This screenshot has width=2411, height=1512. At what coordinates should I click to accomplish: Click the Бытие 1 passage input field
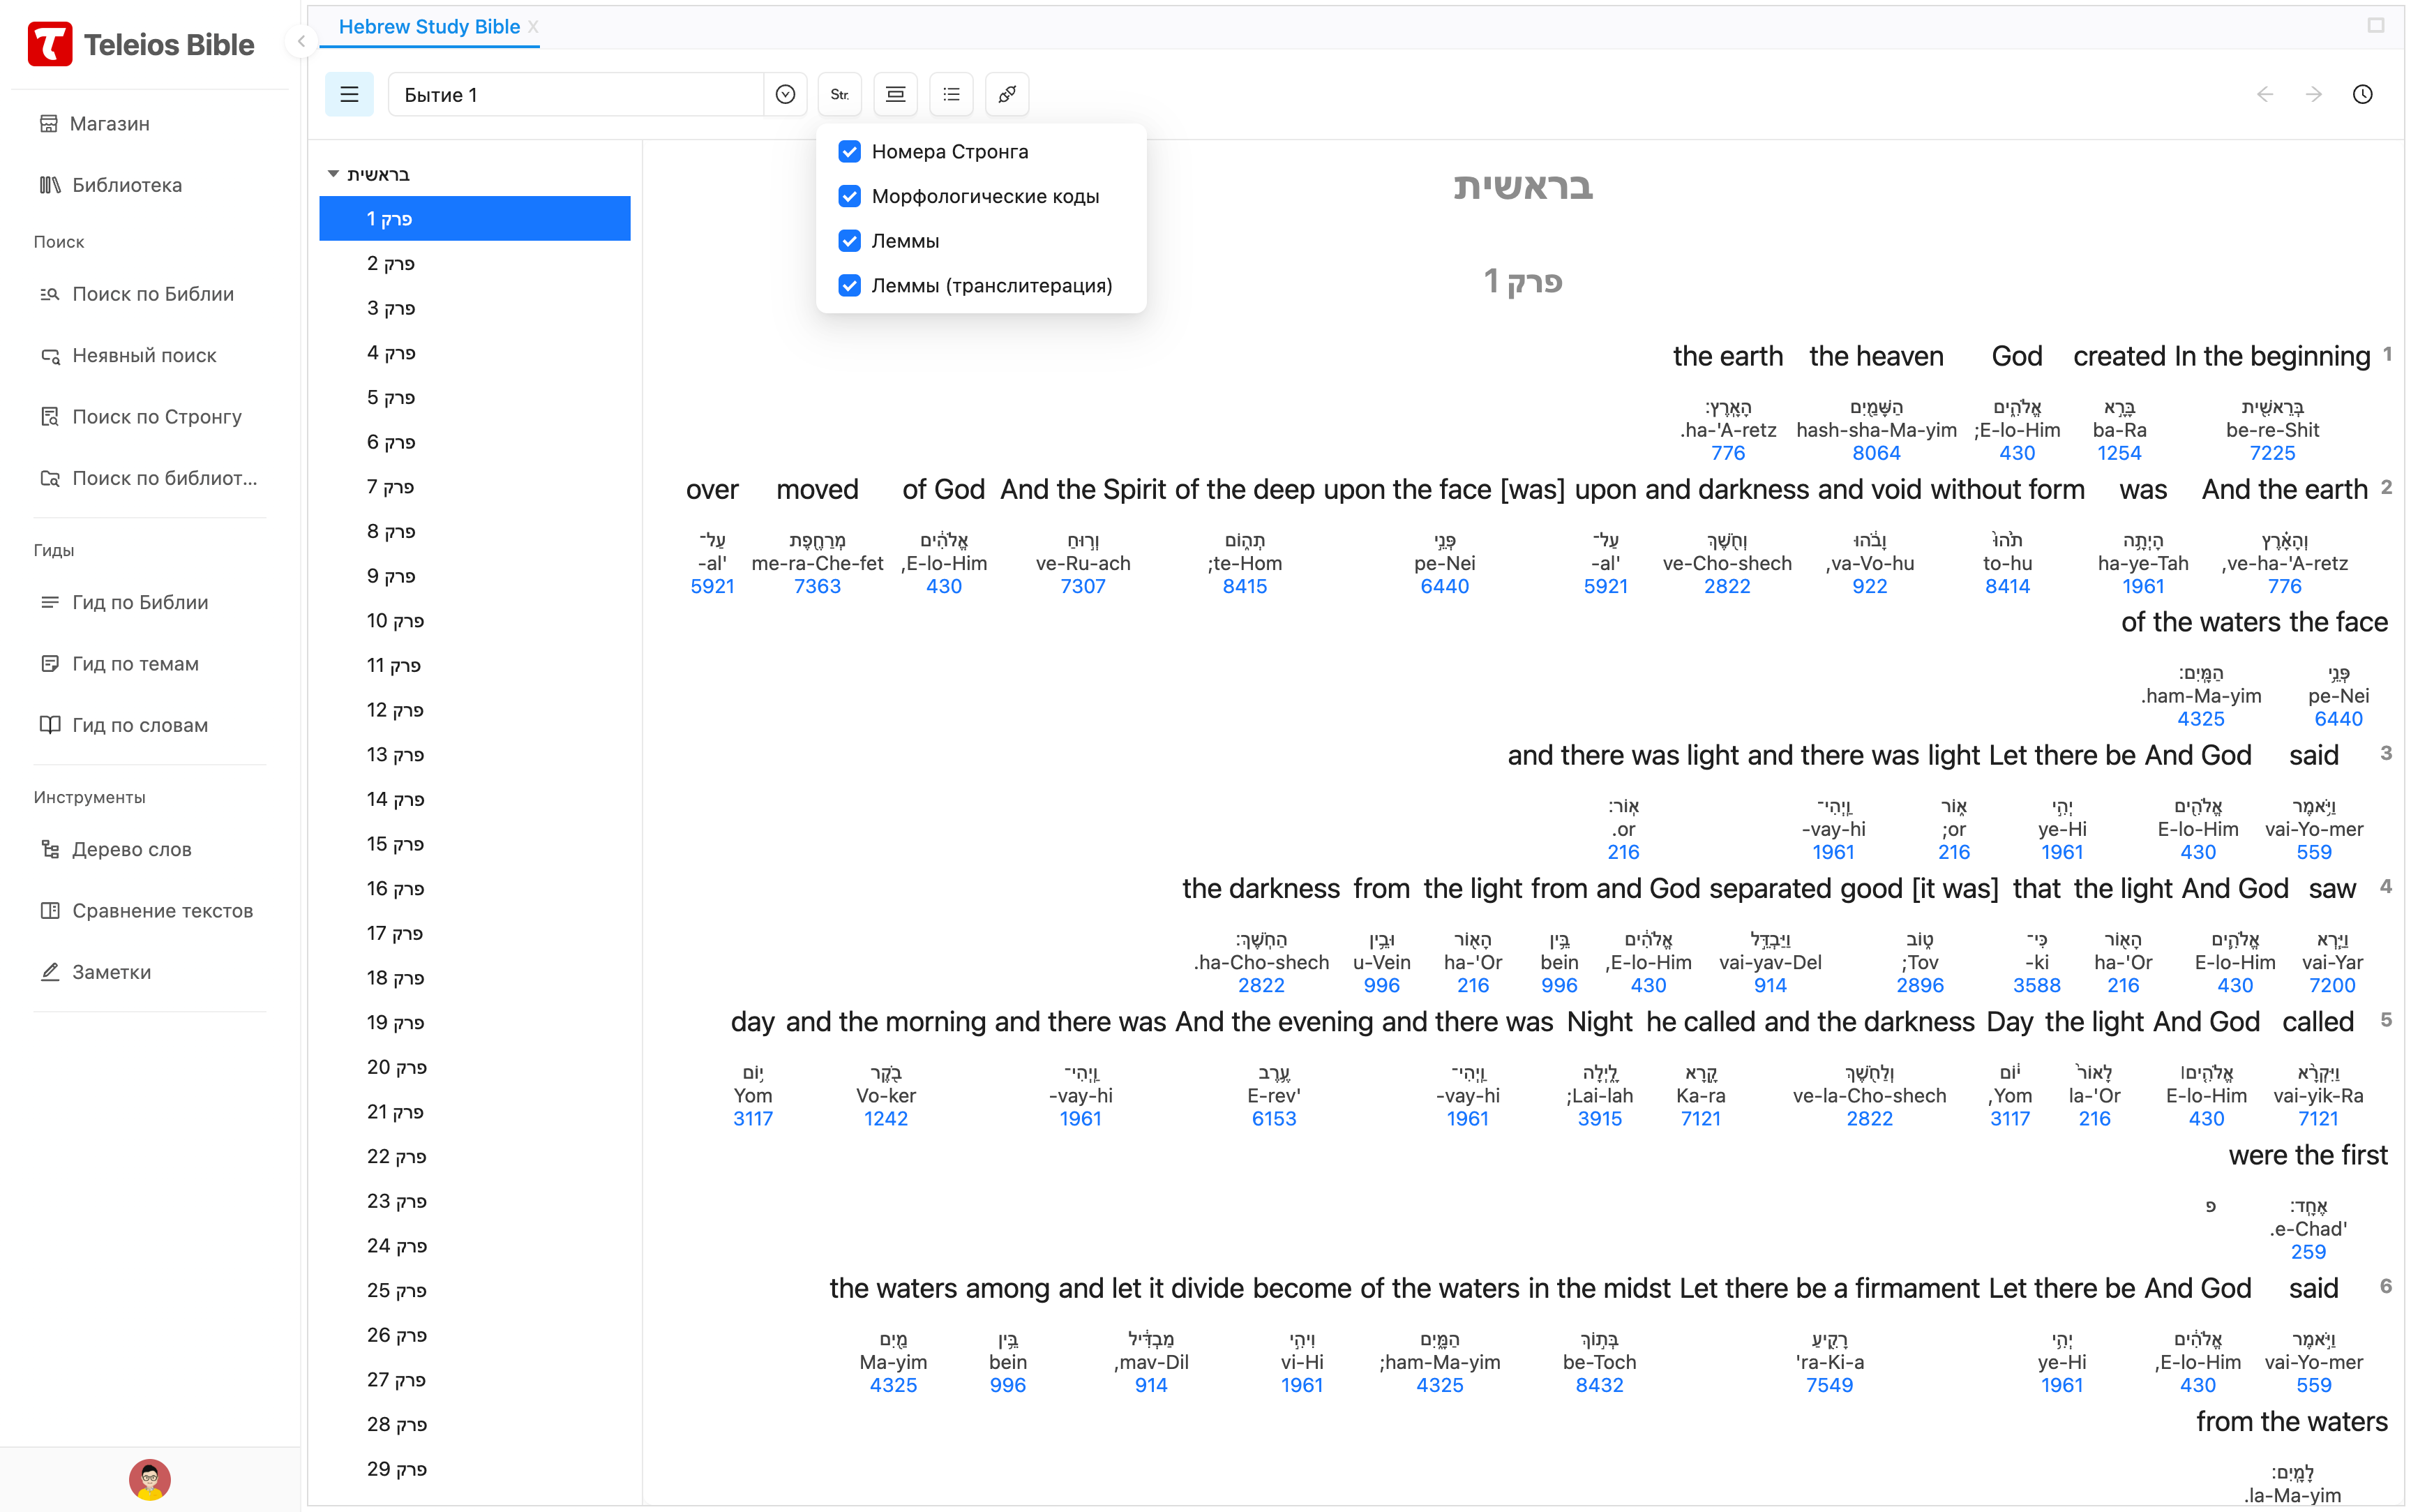(x=575, y=94)
